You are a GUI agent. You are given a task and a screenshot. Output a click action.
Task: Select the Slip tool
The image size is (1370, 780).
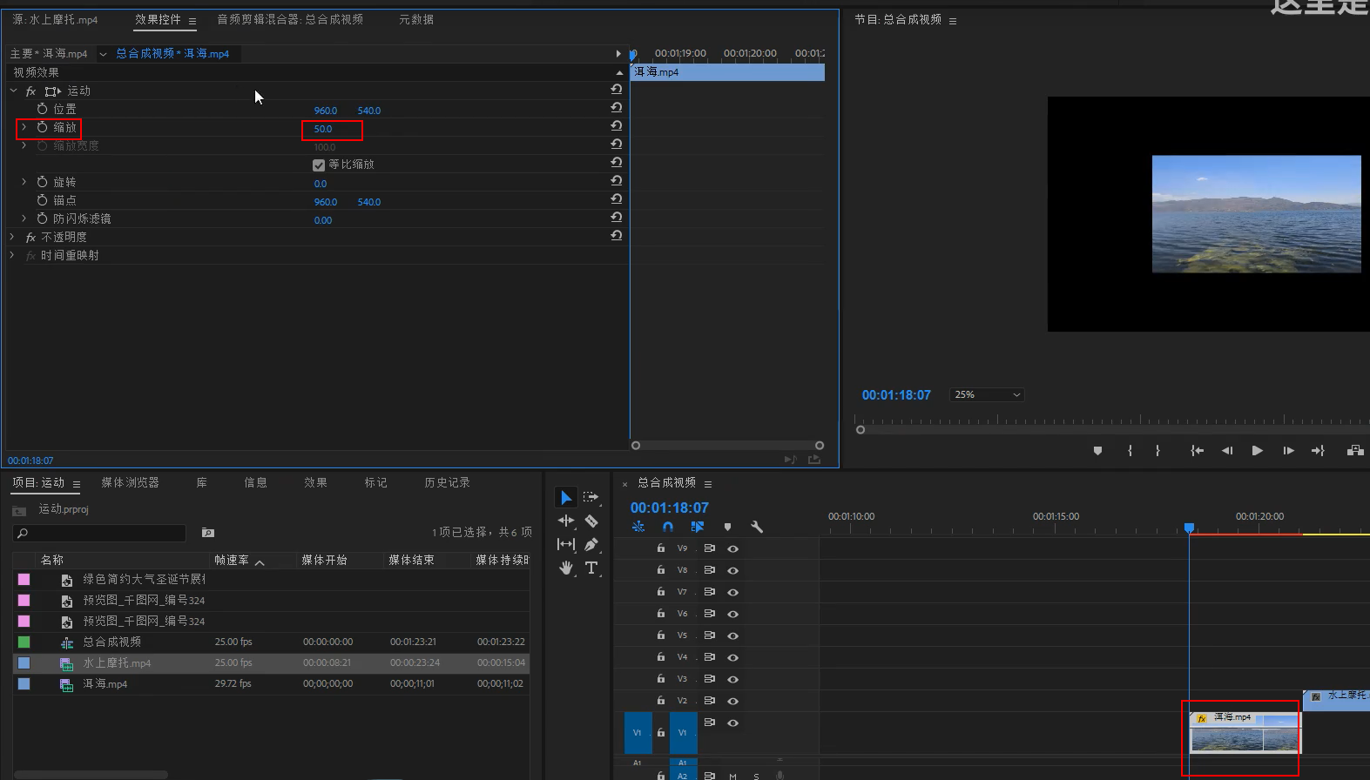(566, 544)
